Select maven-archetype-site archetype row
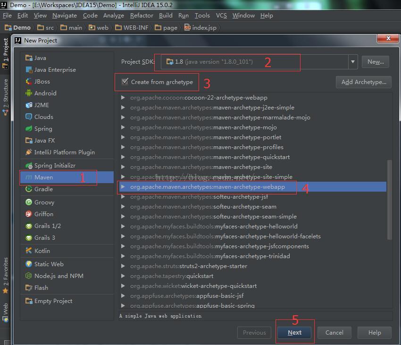Screen dimensions: 401x345 coord(253,167)
